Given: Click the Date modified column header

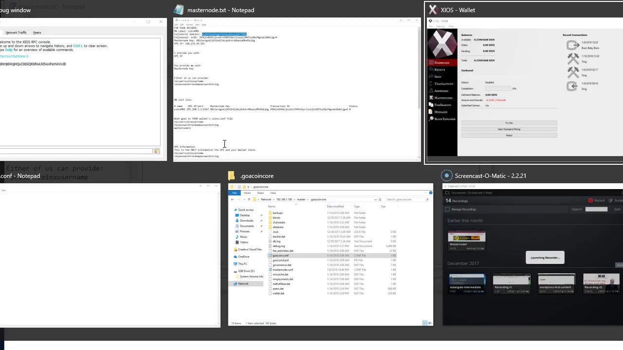Looking at the screenshot, I should [339, 207].
